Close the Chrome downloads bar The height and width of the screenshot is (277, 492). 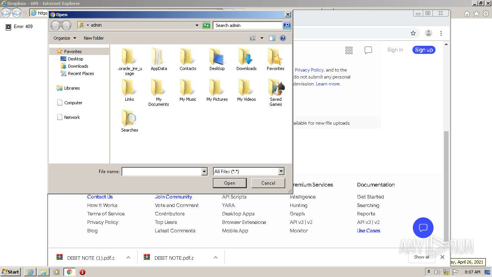pyautogui.click(x=442, y=257)
